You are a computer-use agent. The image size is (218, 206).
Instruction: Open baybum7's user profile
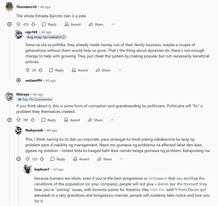[41, 169]
